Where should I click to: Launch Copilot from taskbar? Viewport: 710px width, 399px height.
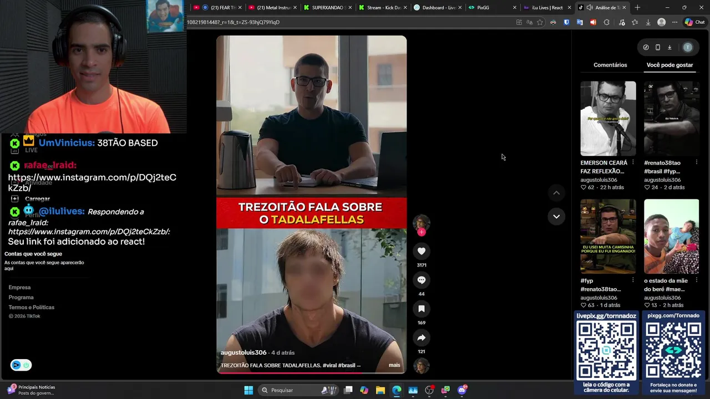point(364,390)
